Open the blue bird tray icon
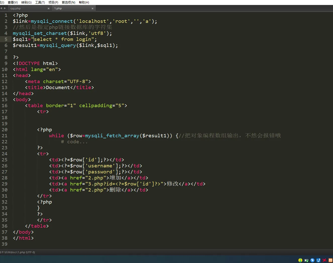This screenshot has height=263, width=333. pos(312,260)
